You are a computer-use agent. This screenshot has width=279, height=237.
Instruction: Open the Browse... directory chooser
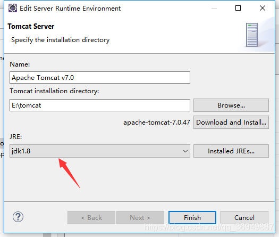(231, 105)
